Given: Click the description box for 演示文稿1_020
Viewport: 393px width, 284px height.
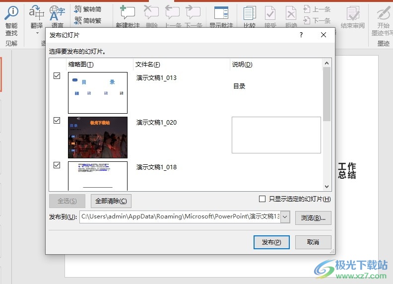Looking at the screenshot, I should 276,135.
